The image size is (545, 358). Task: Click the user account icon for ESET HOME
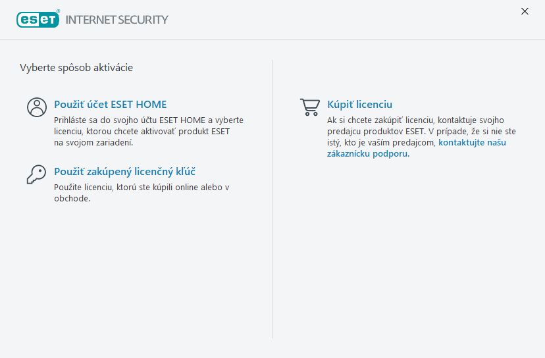click(x=37, y=107)
